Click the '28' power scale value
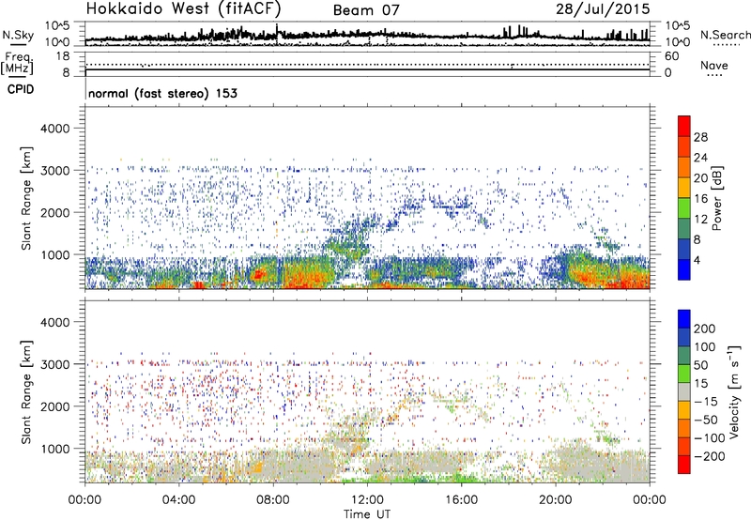This screenshot has height=520, width=751. coord(700,137)
